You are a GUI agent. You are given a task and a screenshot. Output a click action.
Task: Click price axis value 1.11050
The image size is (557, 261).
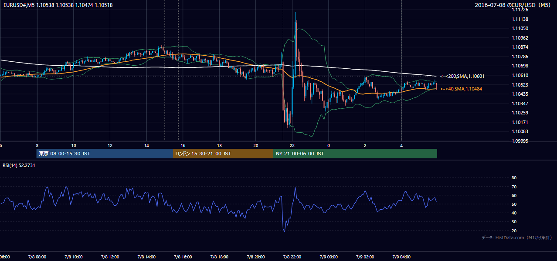(521, 28)
